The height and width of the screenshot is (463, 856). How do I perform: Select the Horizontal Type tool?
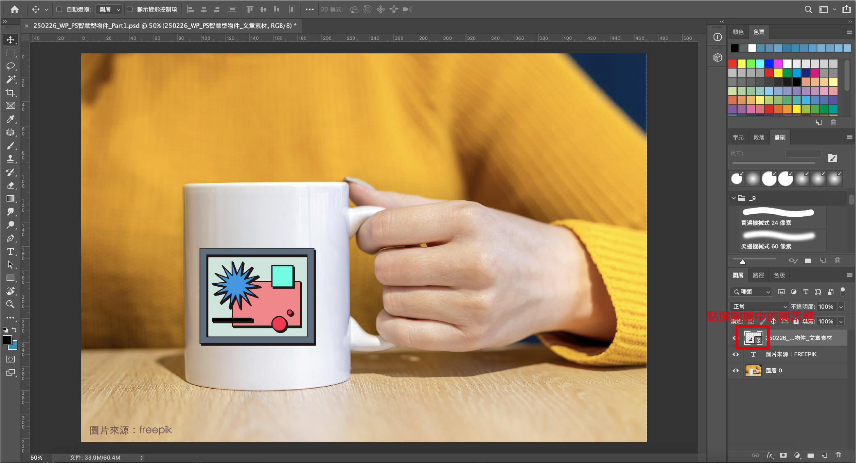coord(10,251)
